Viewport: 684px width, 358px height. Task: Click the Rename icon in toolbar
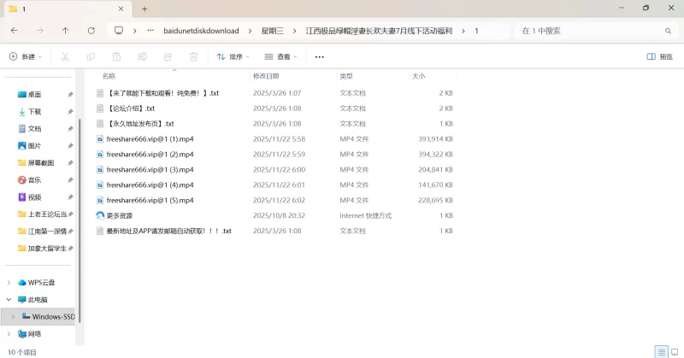click(x=142, y=56)
